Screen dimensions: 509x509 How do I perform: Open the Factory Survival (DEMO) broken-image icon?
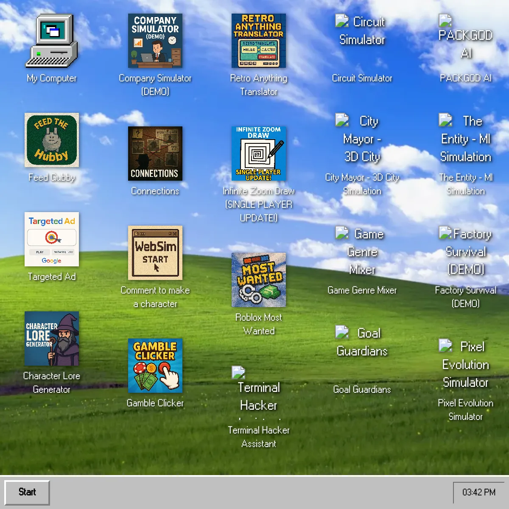click(x=466, y=252)
